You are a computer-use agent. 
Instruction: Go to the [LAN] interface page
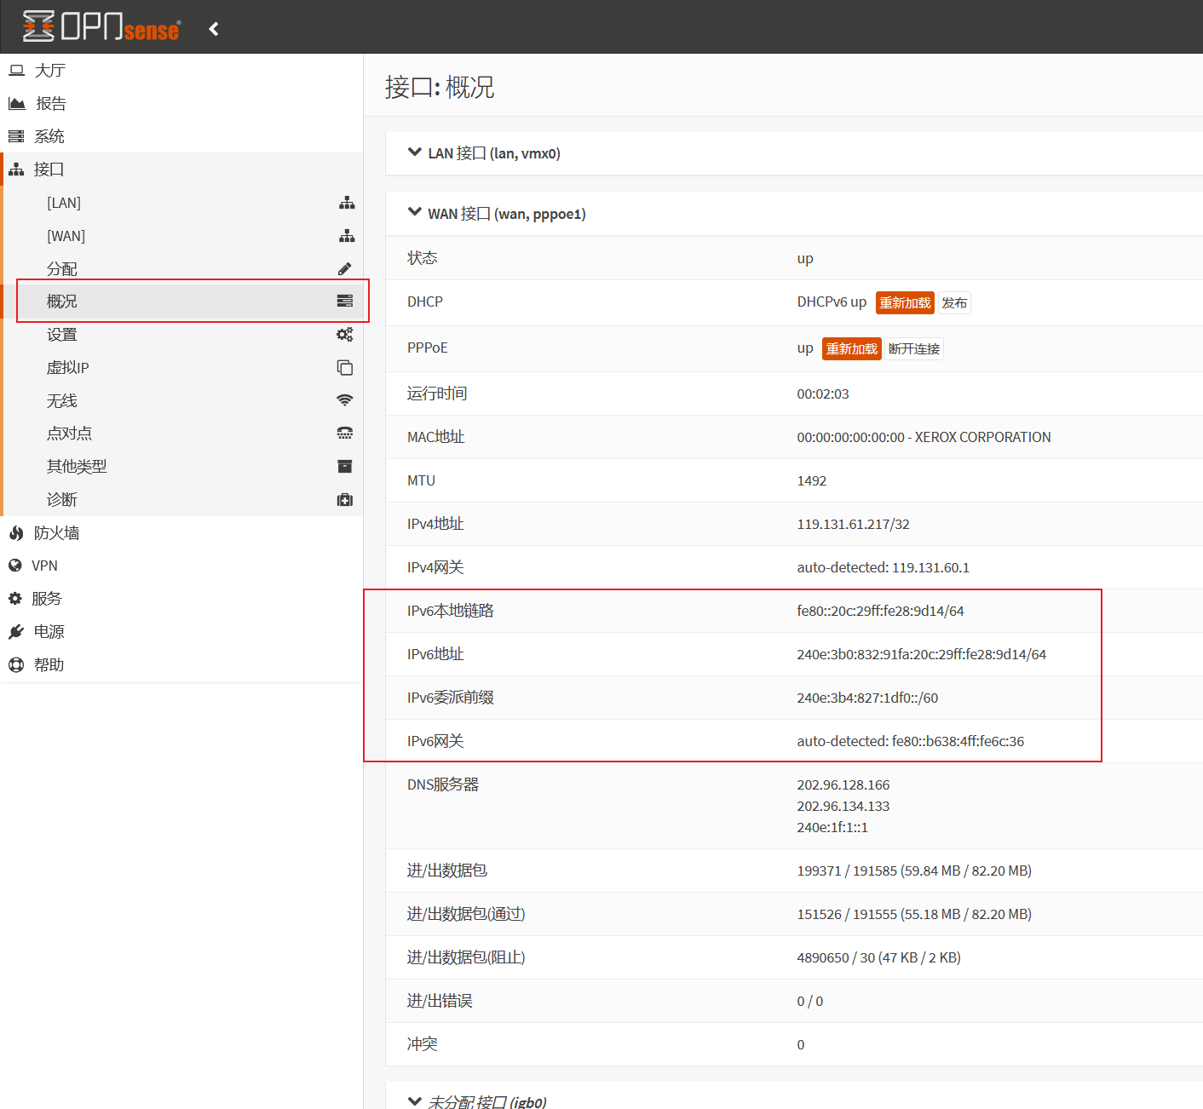[183, 203]
